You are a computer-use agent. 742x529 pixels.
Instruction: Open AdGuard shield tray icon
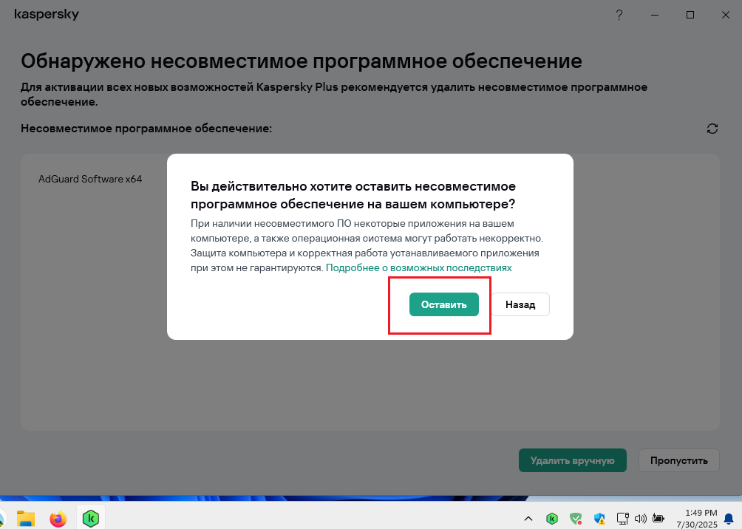point(576,519)
